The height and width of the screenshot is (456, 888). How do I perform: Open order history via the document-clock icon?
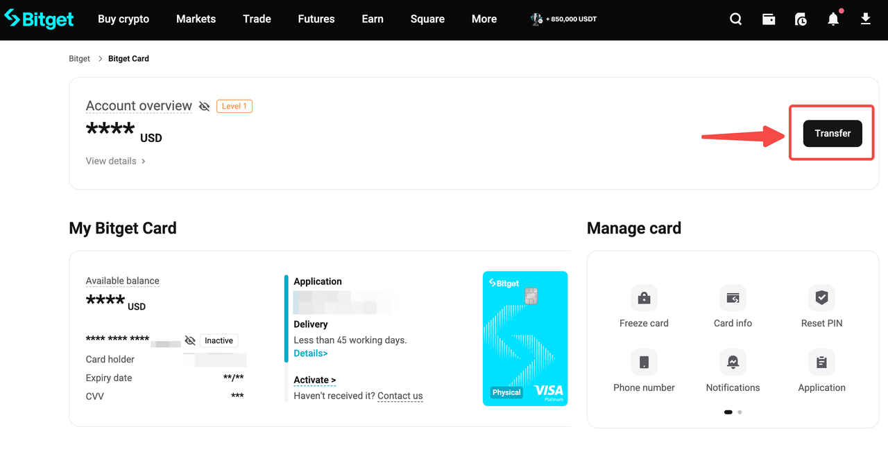point(801,19)
